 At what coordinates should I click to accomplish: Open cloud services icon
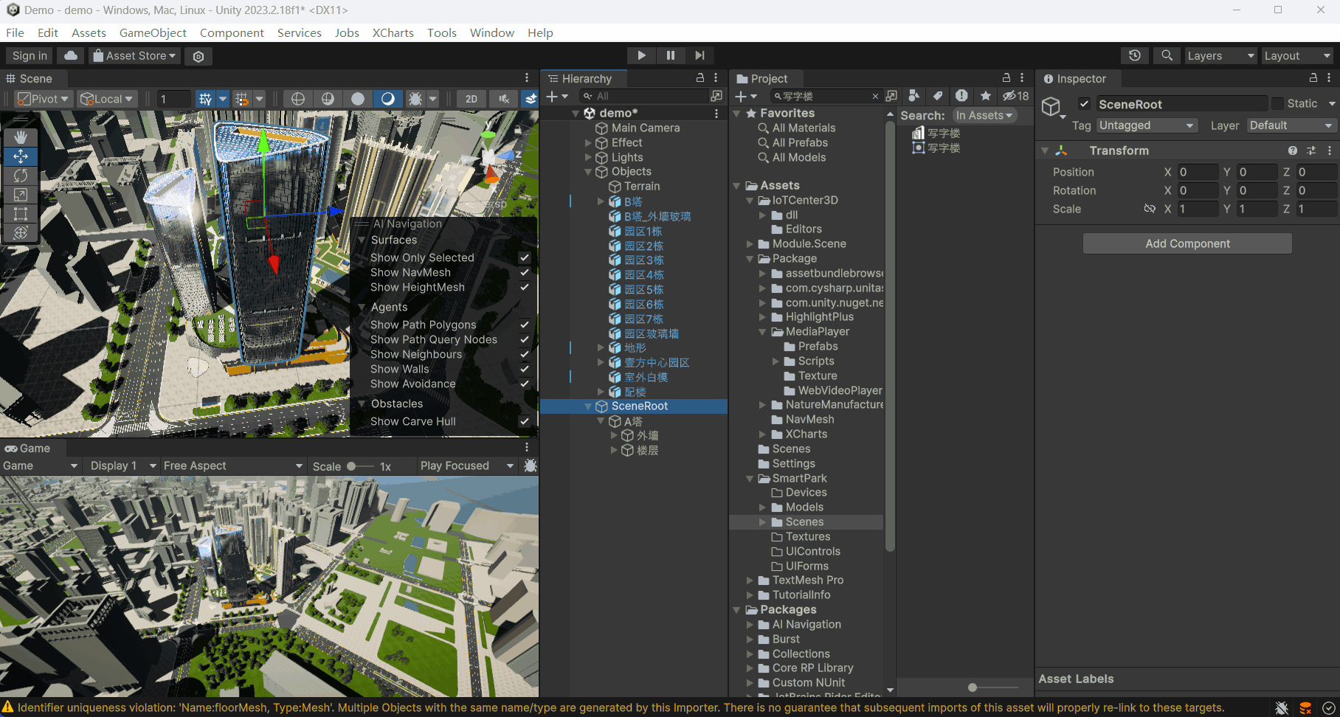70,55
